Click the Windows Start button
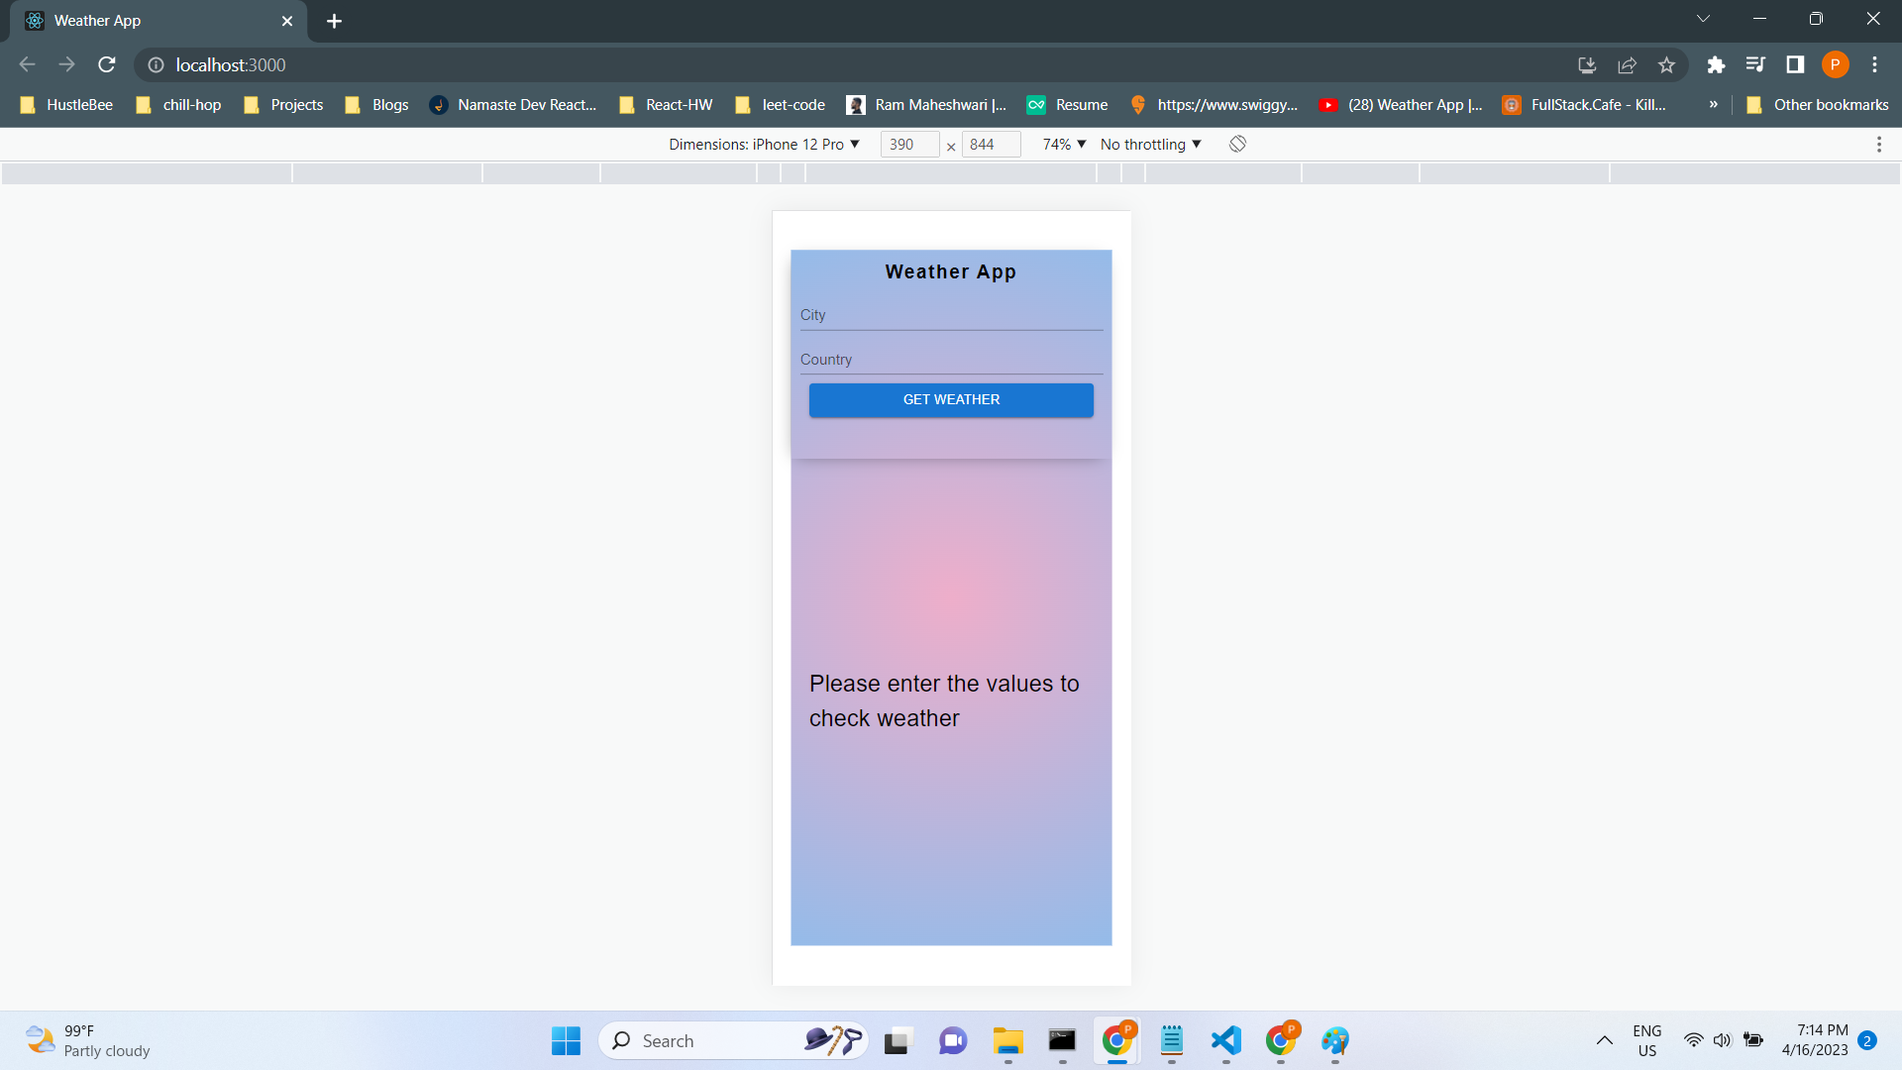 coord(566,1040)
